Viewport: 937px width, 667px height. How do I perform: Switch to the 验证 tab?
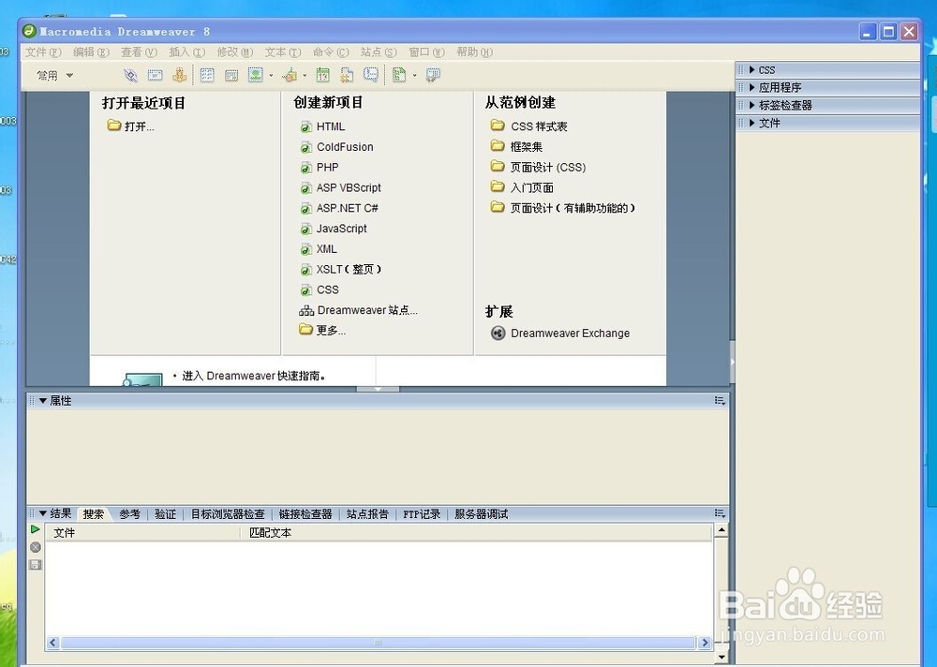tap(166, 514)
